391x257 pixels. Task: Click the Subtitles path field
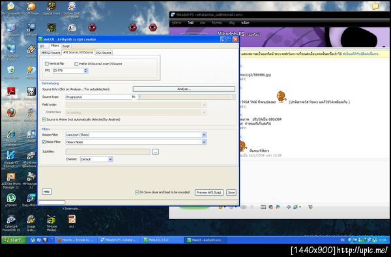108,152
